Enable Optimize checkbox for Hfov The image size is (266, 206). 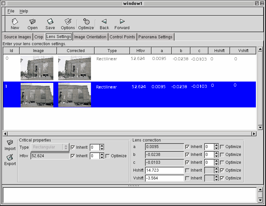click(108, 156)
